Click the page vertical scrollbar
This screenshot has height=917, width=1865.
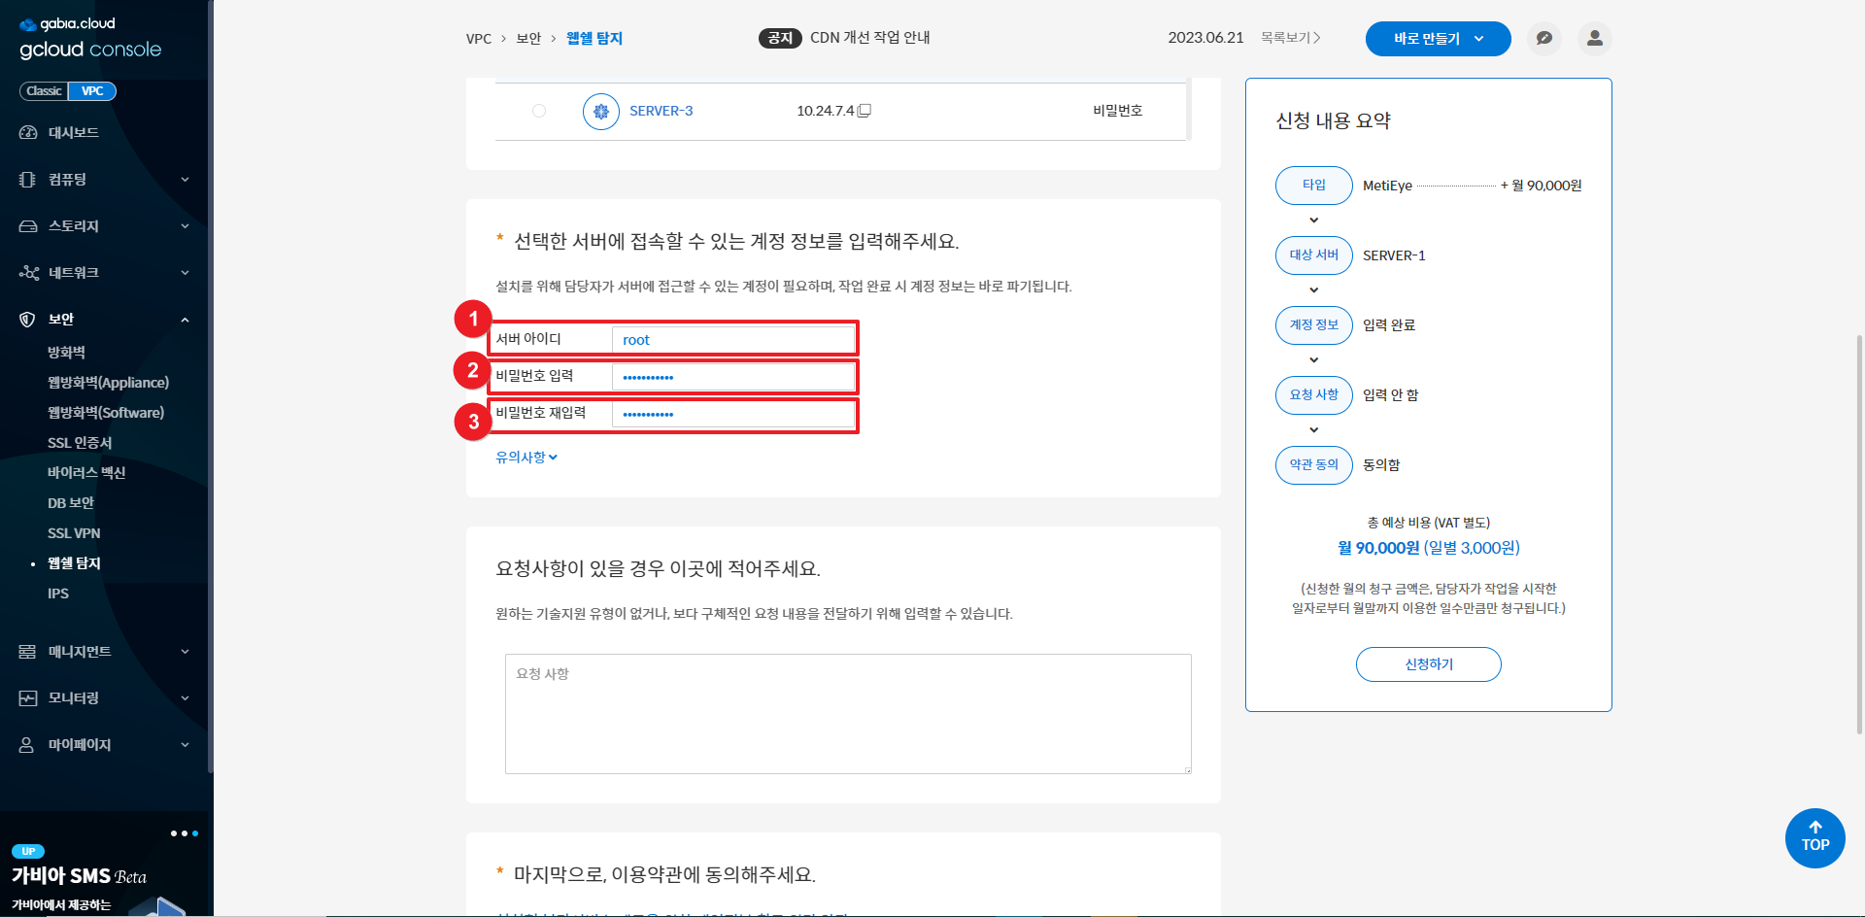[x=1859, y=534]
